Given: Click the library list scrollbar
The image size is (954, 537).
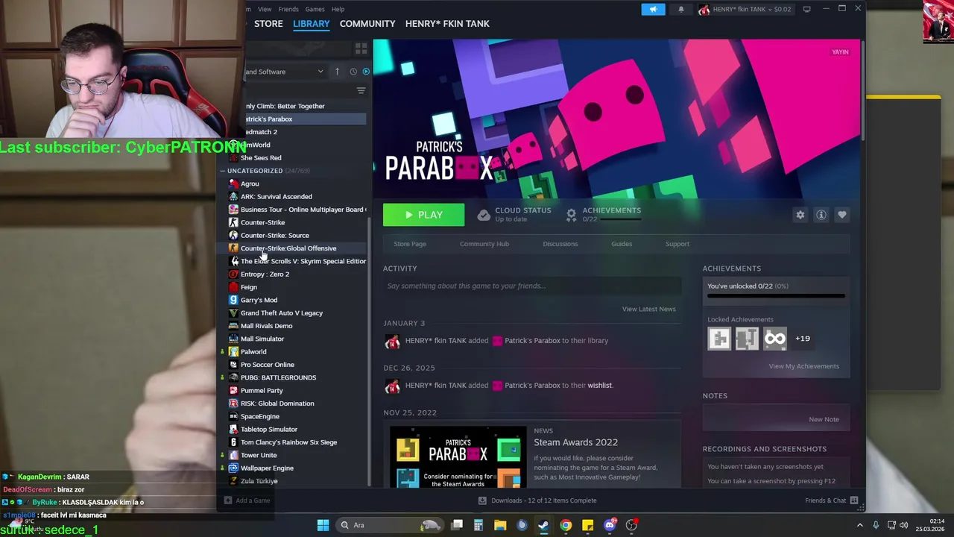Looking at the screenshot, I should pos(369,351).
